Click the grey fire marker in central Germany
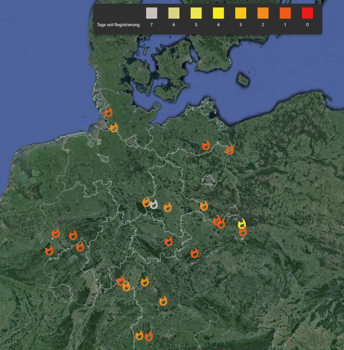 (154, 204)
